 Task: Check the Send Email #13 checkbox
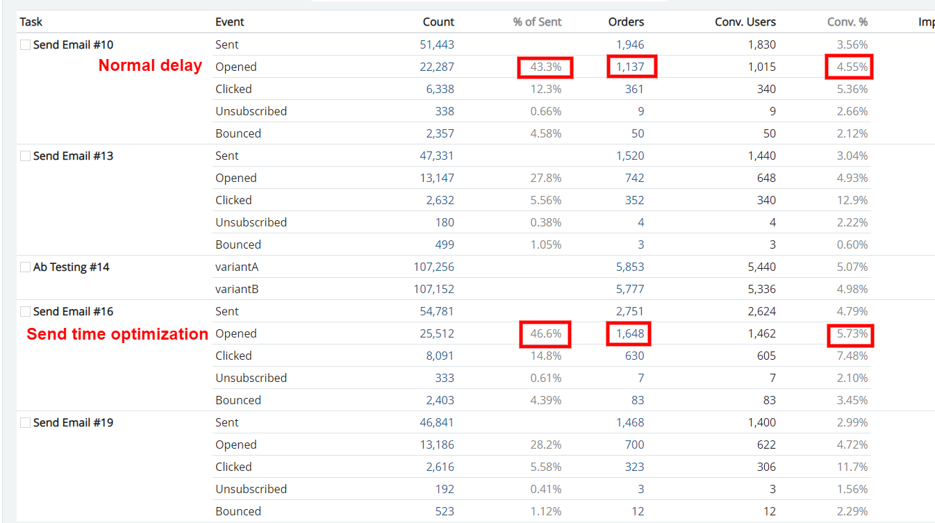click(x=25, y=156)
